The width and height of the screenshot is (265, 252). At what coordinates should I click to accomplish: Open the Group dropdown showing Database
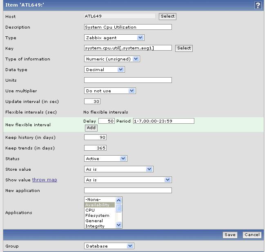coord(109,246)
